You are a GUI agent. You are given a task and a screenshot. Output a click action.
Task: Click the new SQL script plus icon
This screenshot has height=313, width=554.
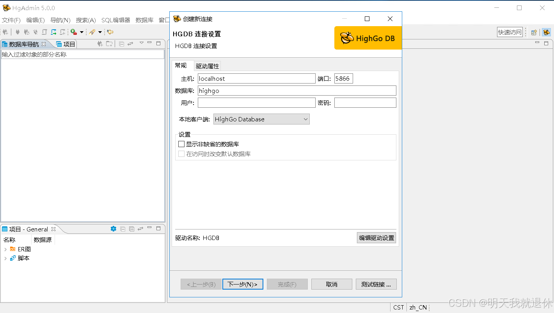click(62, 32)
